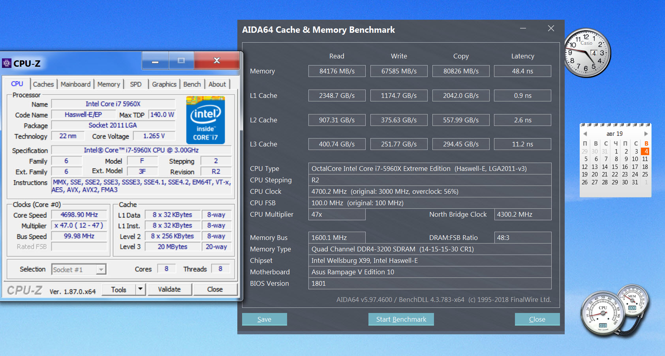Click the Memory Write value 67585 MB/s

399,71
